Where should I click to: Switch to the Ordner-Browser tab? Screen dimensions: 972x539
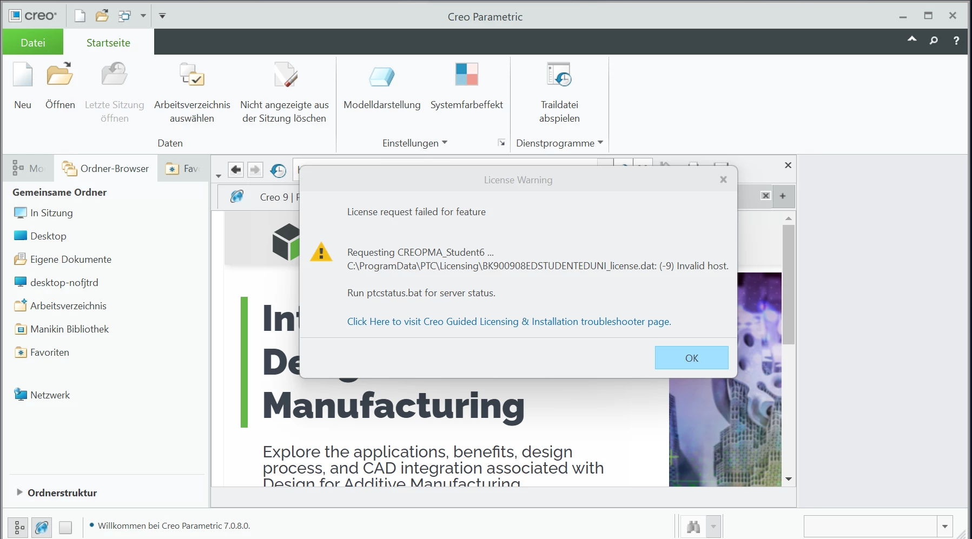pyautogui.click(x=105, y=168)
